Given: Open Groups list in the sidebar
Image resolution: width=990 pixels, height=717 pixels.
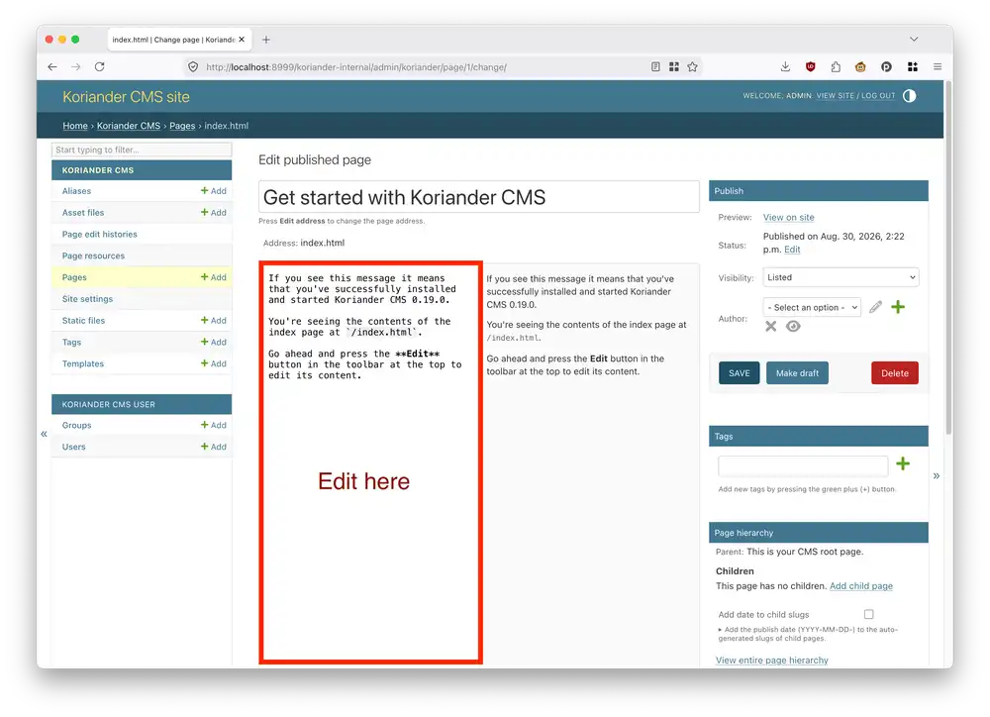Looking at the screenshot, I should (77, 425).
